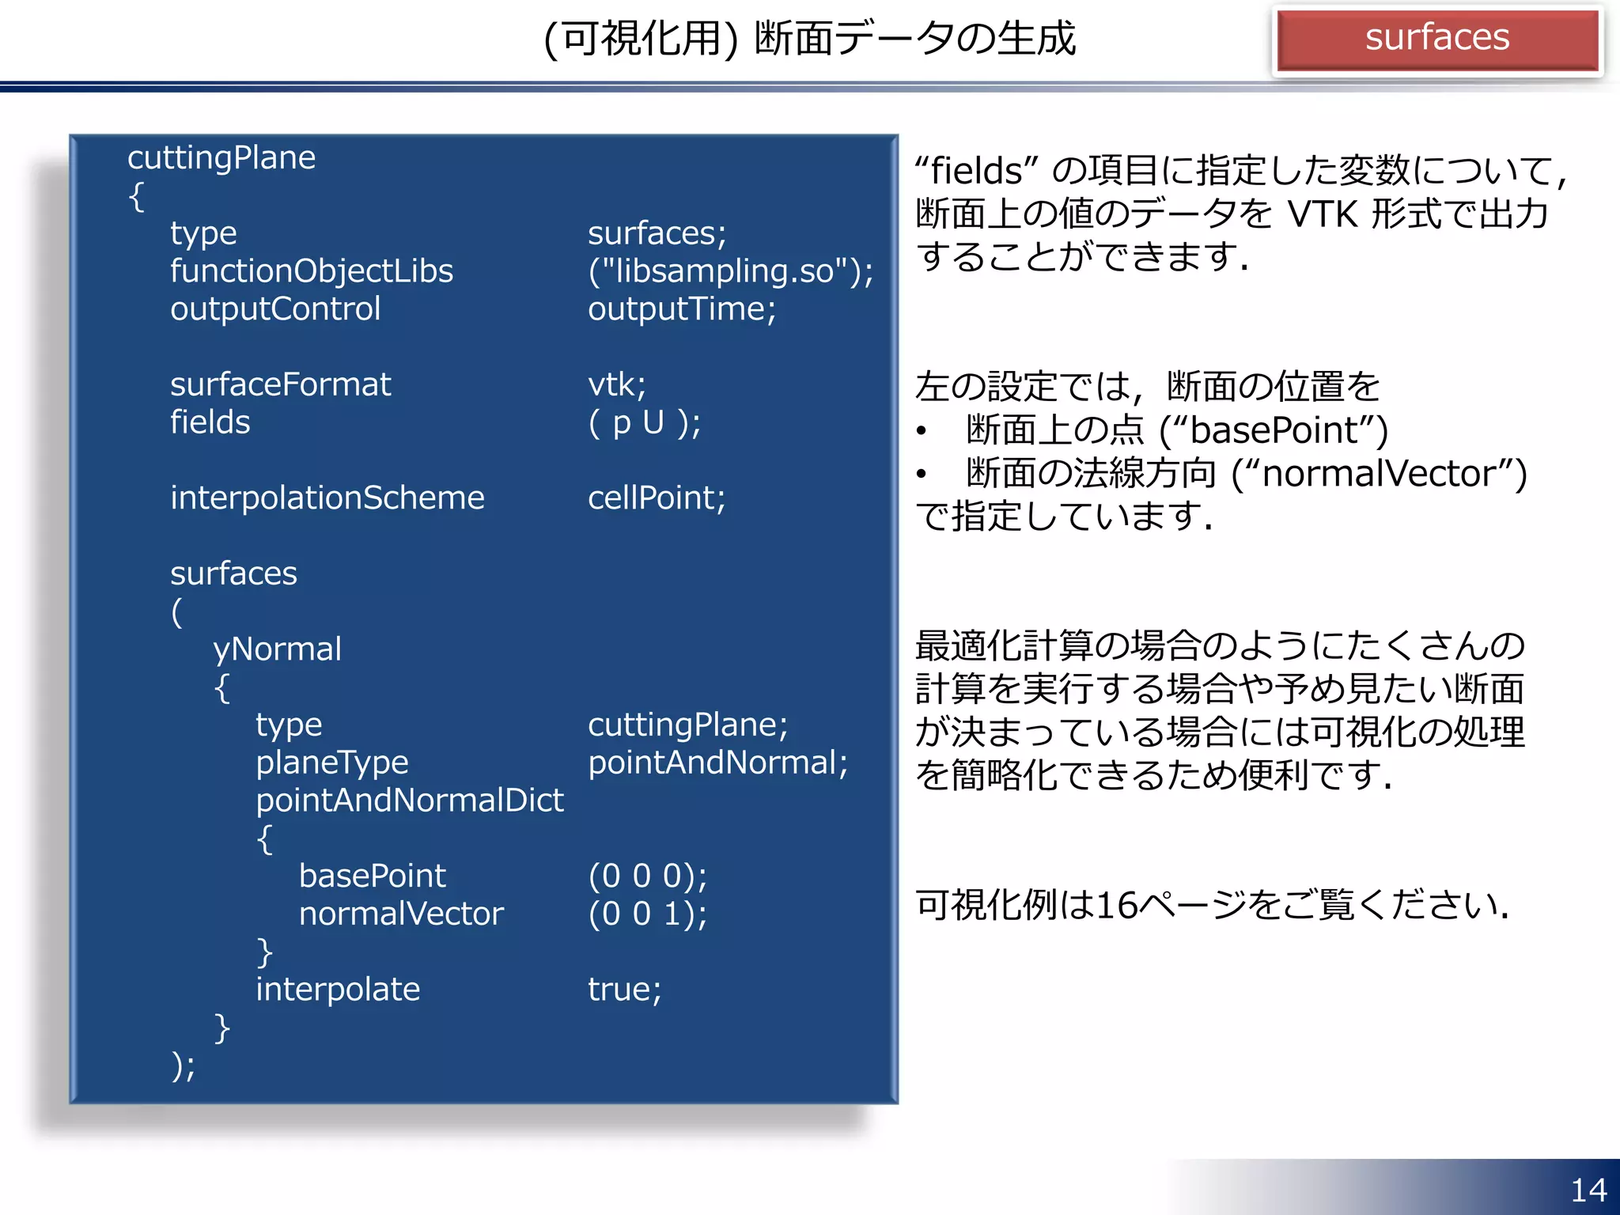This screenshot has width=1620, height=1215.
Task: Select the で指定しています line
Action: click(1064, 517)
